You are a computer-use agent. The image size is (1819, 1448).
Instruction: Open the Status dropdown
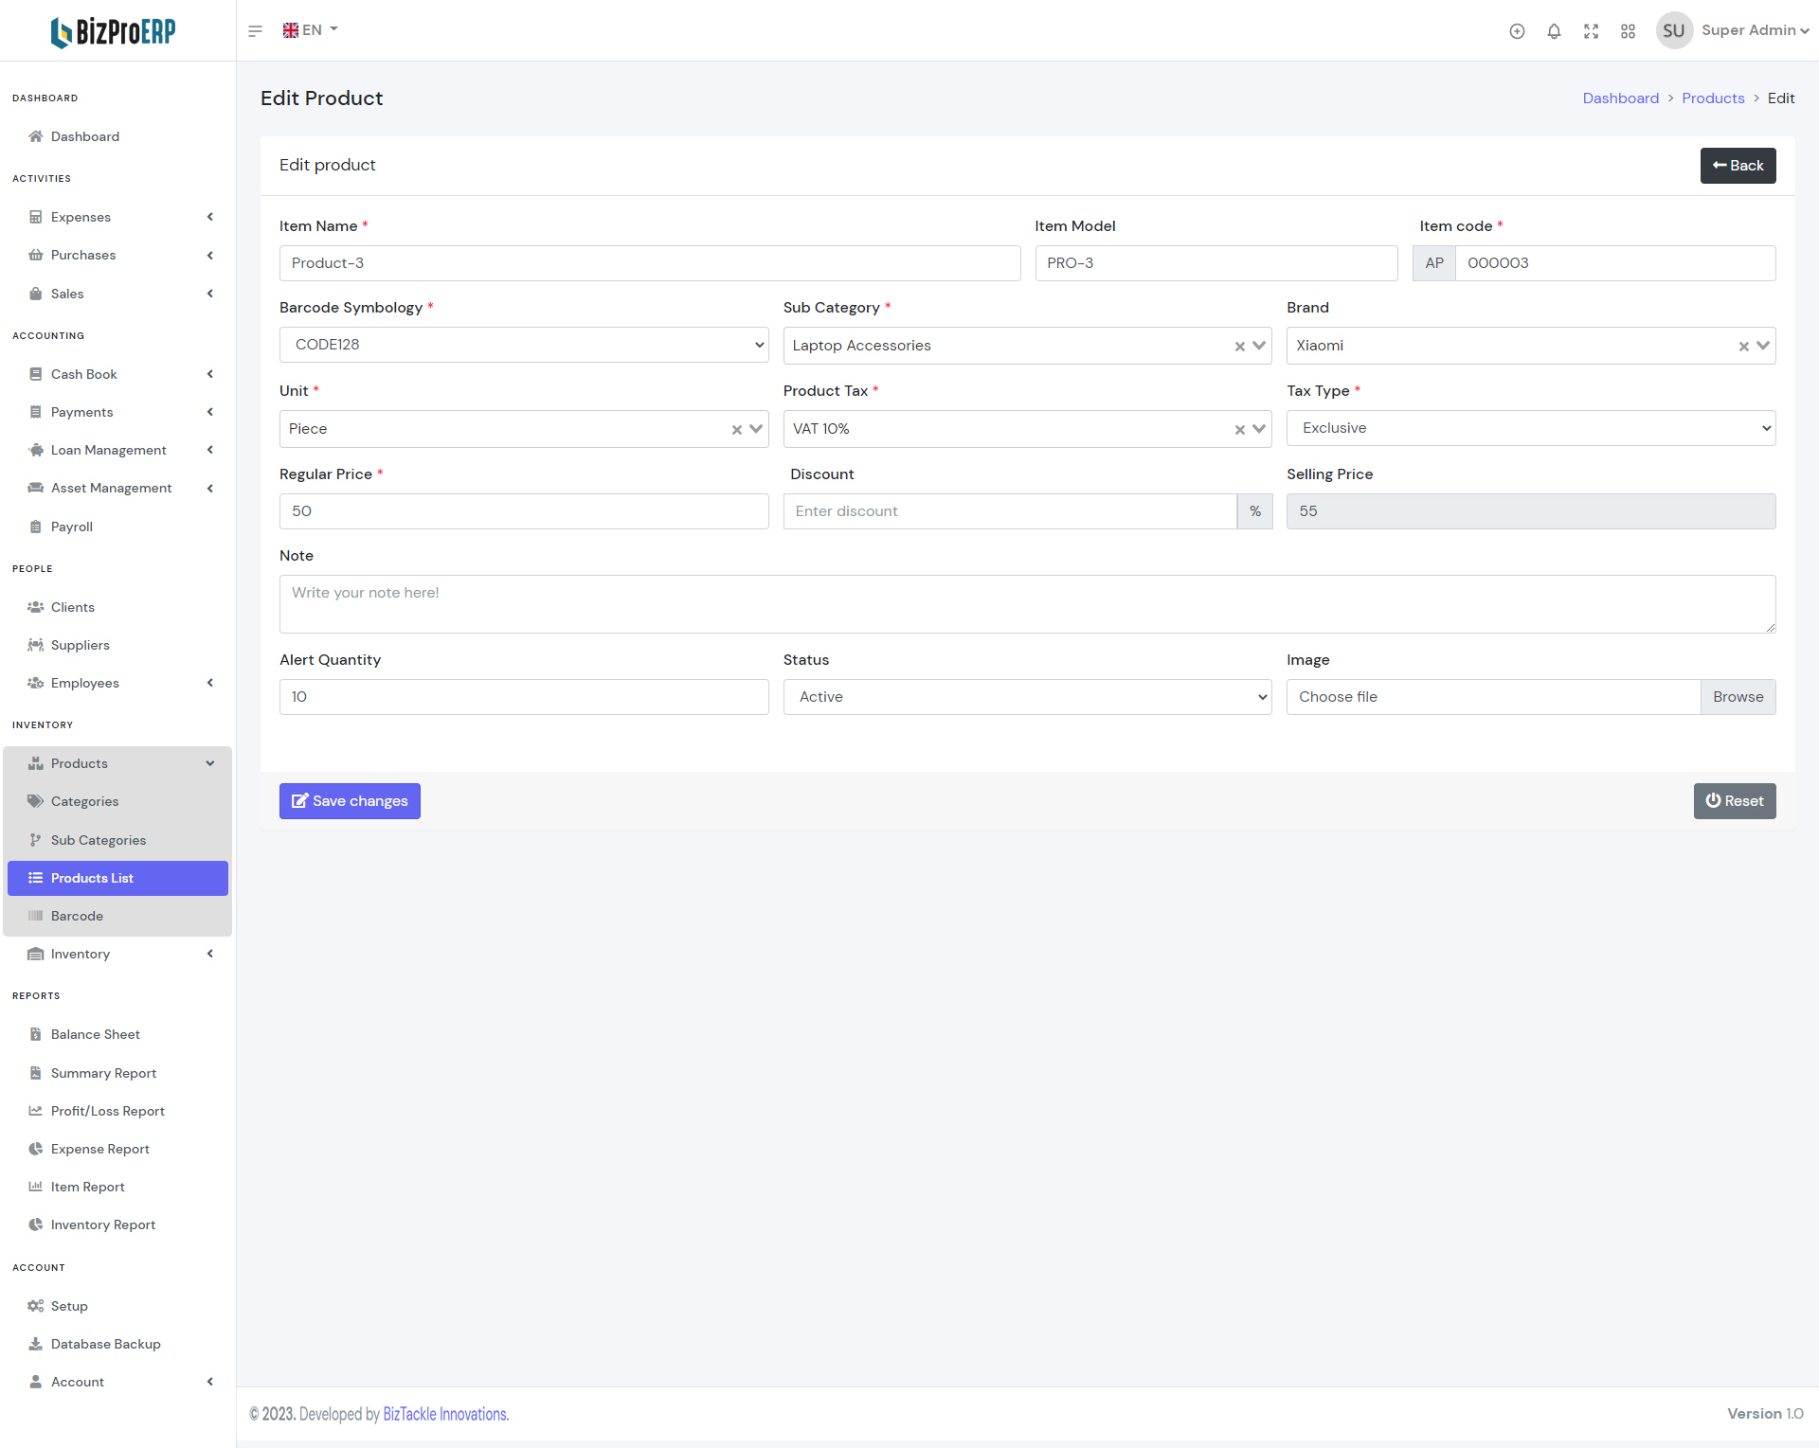click(x=1027, y=697)
